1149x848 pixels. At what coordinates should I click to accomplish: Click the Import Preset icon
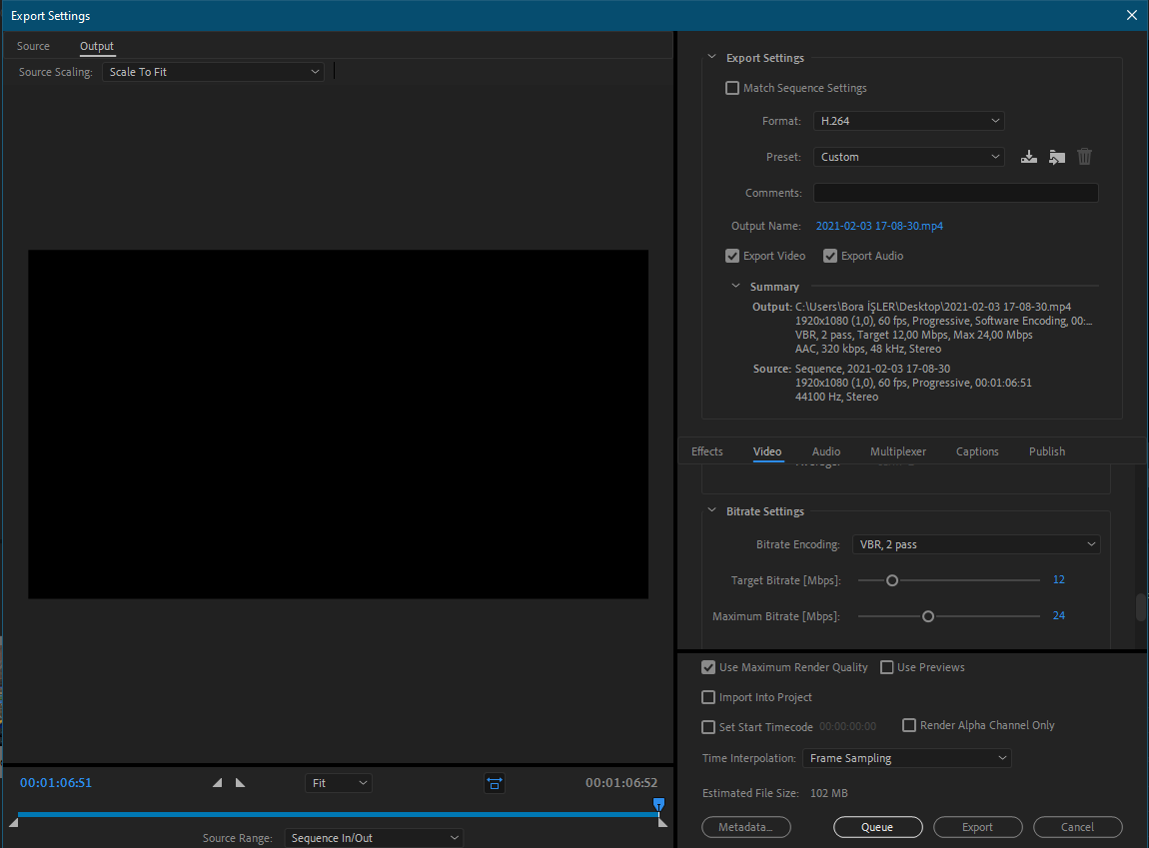click(1057, 157)
